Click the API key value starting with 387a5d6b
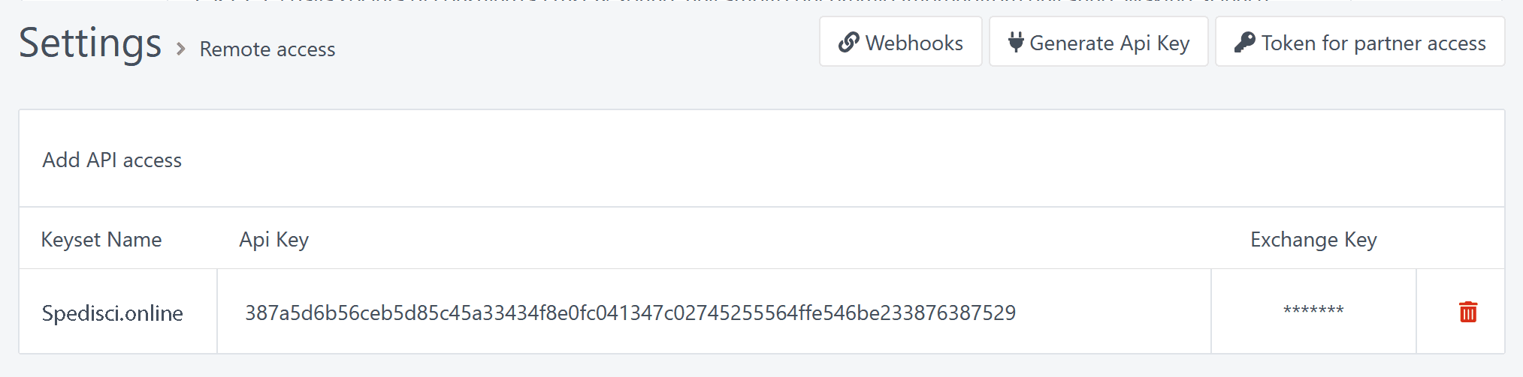 [x=630, y=313]
